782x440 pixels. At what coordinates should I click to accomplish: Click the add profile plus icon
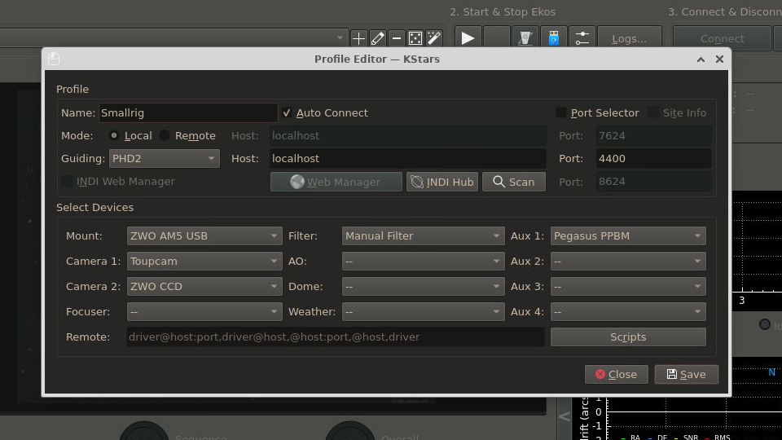[358, 38]
